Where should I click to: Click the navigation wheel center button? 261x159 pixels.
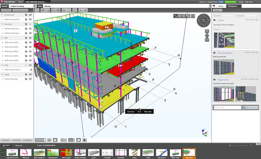203,20
